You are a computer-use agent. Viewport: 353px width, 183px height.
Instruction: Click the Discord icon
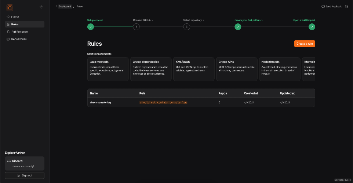[9, 161]
